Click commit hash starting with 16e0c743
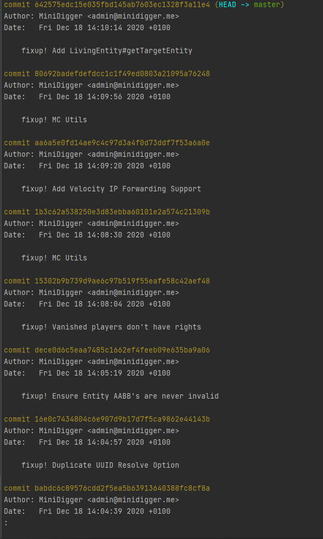 tap(122, 419)
